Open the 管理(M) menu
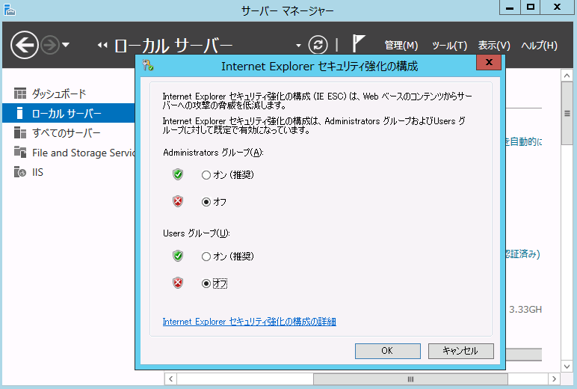Image resolution: width=577 pixels, height=389 pixels. (401, 46)
